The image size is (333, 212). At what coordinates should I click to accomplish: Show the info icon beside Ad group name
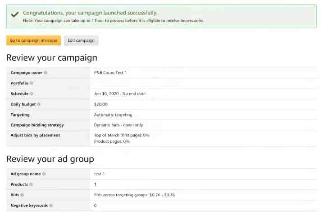pyautogui.click(x=44, y=174)
